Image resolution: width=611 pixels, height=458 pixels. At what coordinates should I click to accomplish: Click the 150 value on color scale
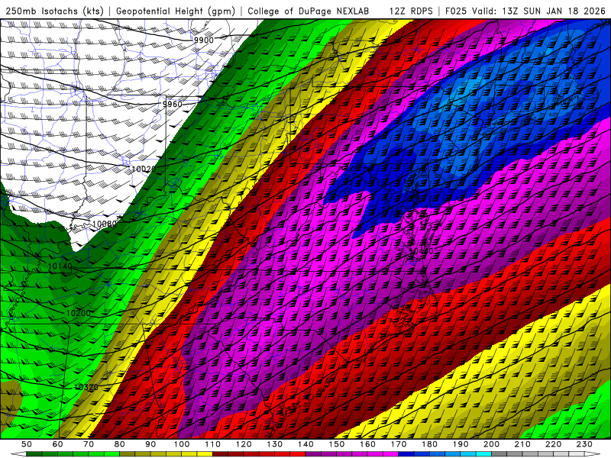(337, 444)
